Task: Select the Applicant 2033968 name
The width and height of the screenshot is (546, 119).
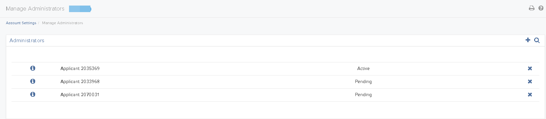Action: [x=80, y=81]
